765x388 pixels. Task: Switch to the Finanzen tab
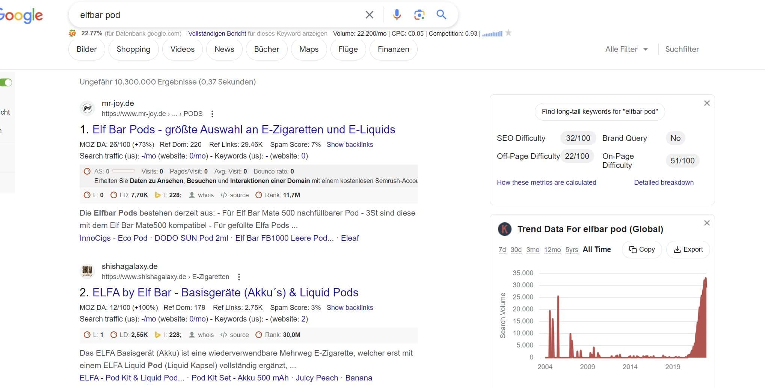pos(393,49)
